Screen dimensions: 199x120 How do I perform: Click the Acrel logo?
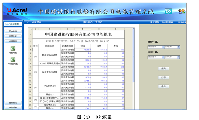(17, 11)
